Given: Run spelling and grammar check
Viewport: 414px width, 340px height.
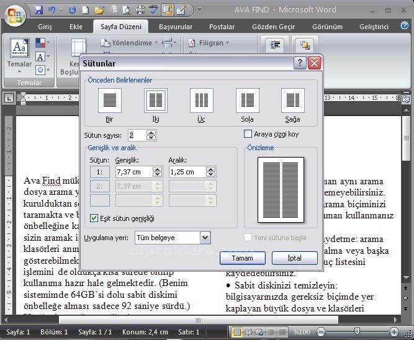Looking at the screenshot, I should 153,10.
